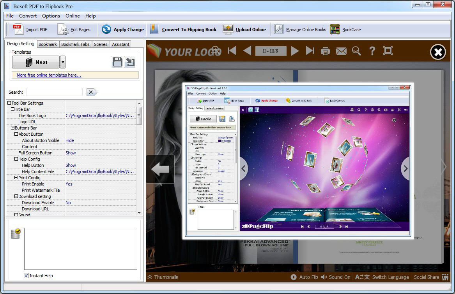
Task: Share flipbook by email icon
Action: [x=341, y=51]
